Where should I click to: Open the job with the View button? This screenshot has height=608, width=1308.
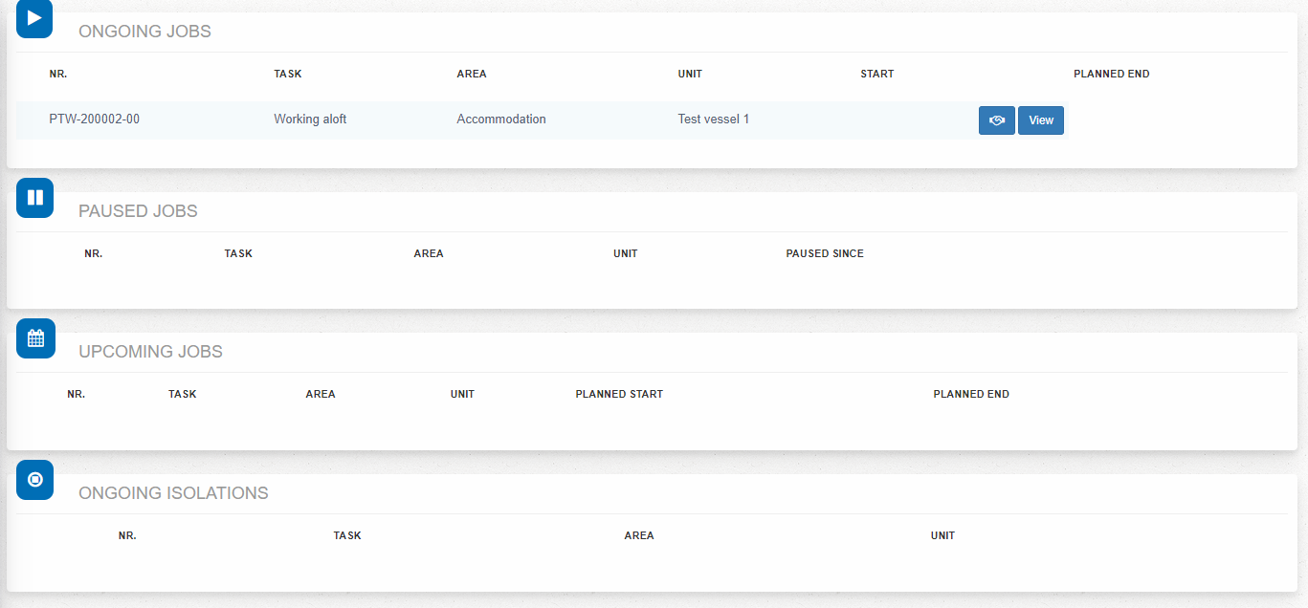pos(1040,120)
